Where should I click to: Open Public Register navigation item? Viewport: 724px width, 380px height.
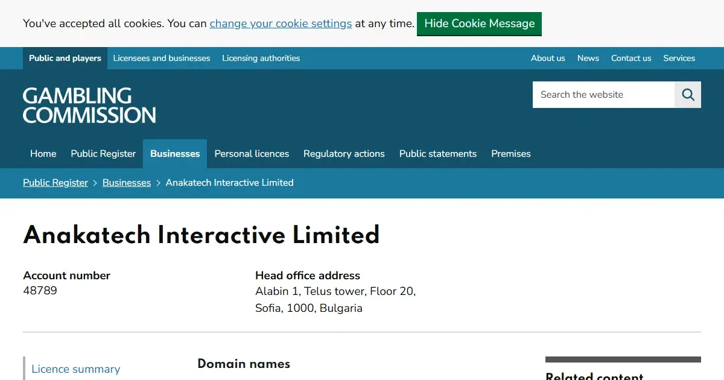point(103,154)
